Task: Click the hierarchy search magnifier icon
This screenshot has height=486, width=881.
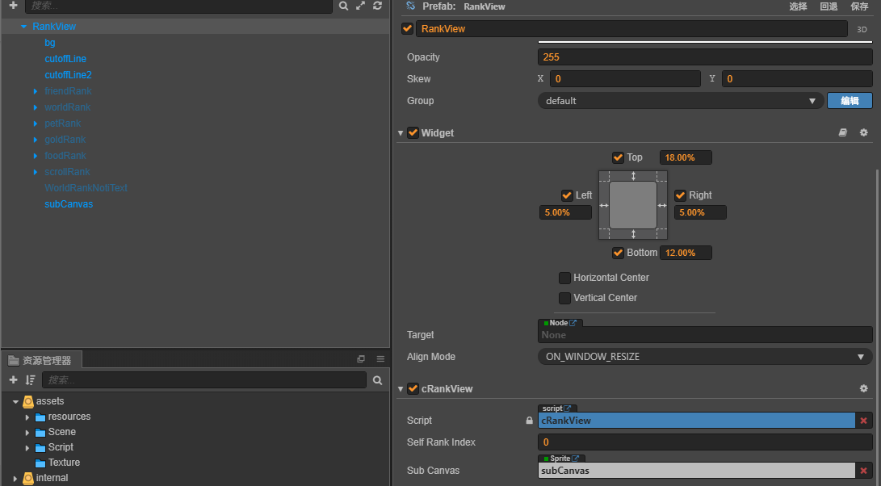Action: 343,6
